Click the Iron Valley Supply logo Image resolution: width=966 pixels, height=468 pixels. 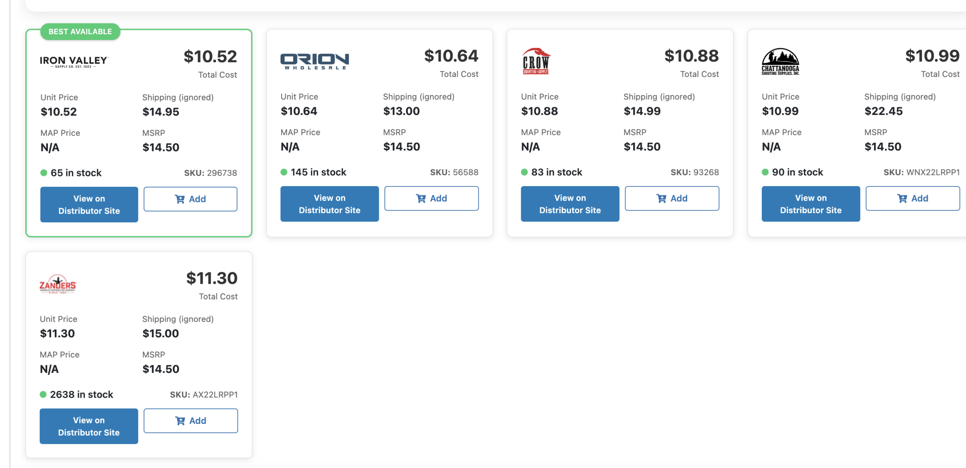click(x=74, y=62)
